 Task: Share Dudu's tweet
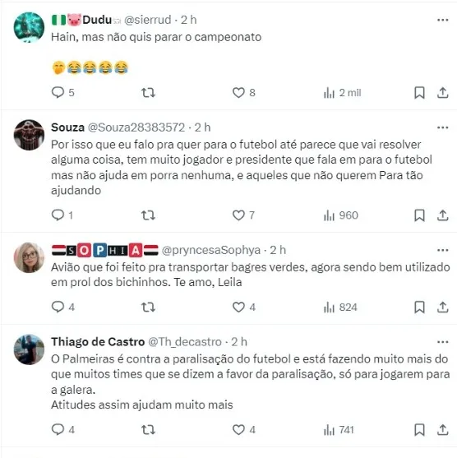click(x=443, y=93)
